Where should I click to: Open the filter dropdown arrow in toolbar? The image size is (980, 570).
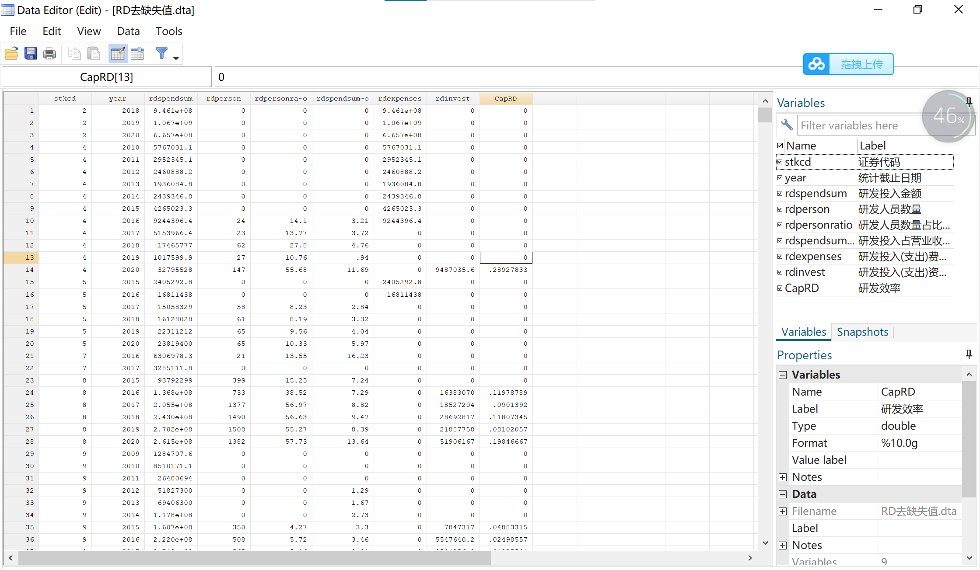(176, 58)
